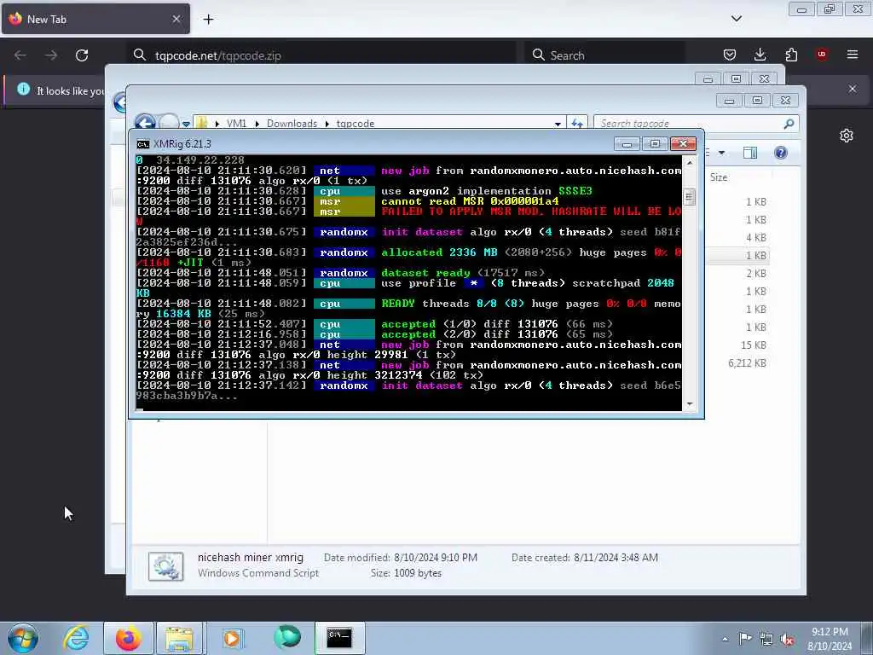Go back in Firefox history
This screenshot has height=655, width=873.
pyautogui.click(x=20, y=55)
